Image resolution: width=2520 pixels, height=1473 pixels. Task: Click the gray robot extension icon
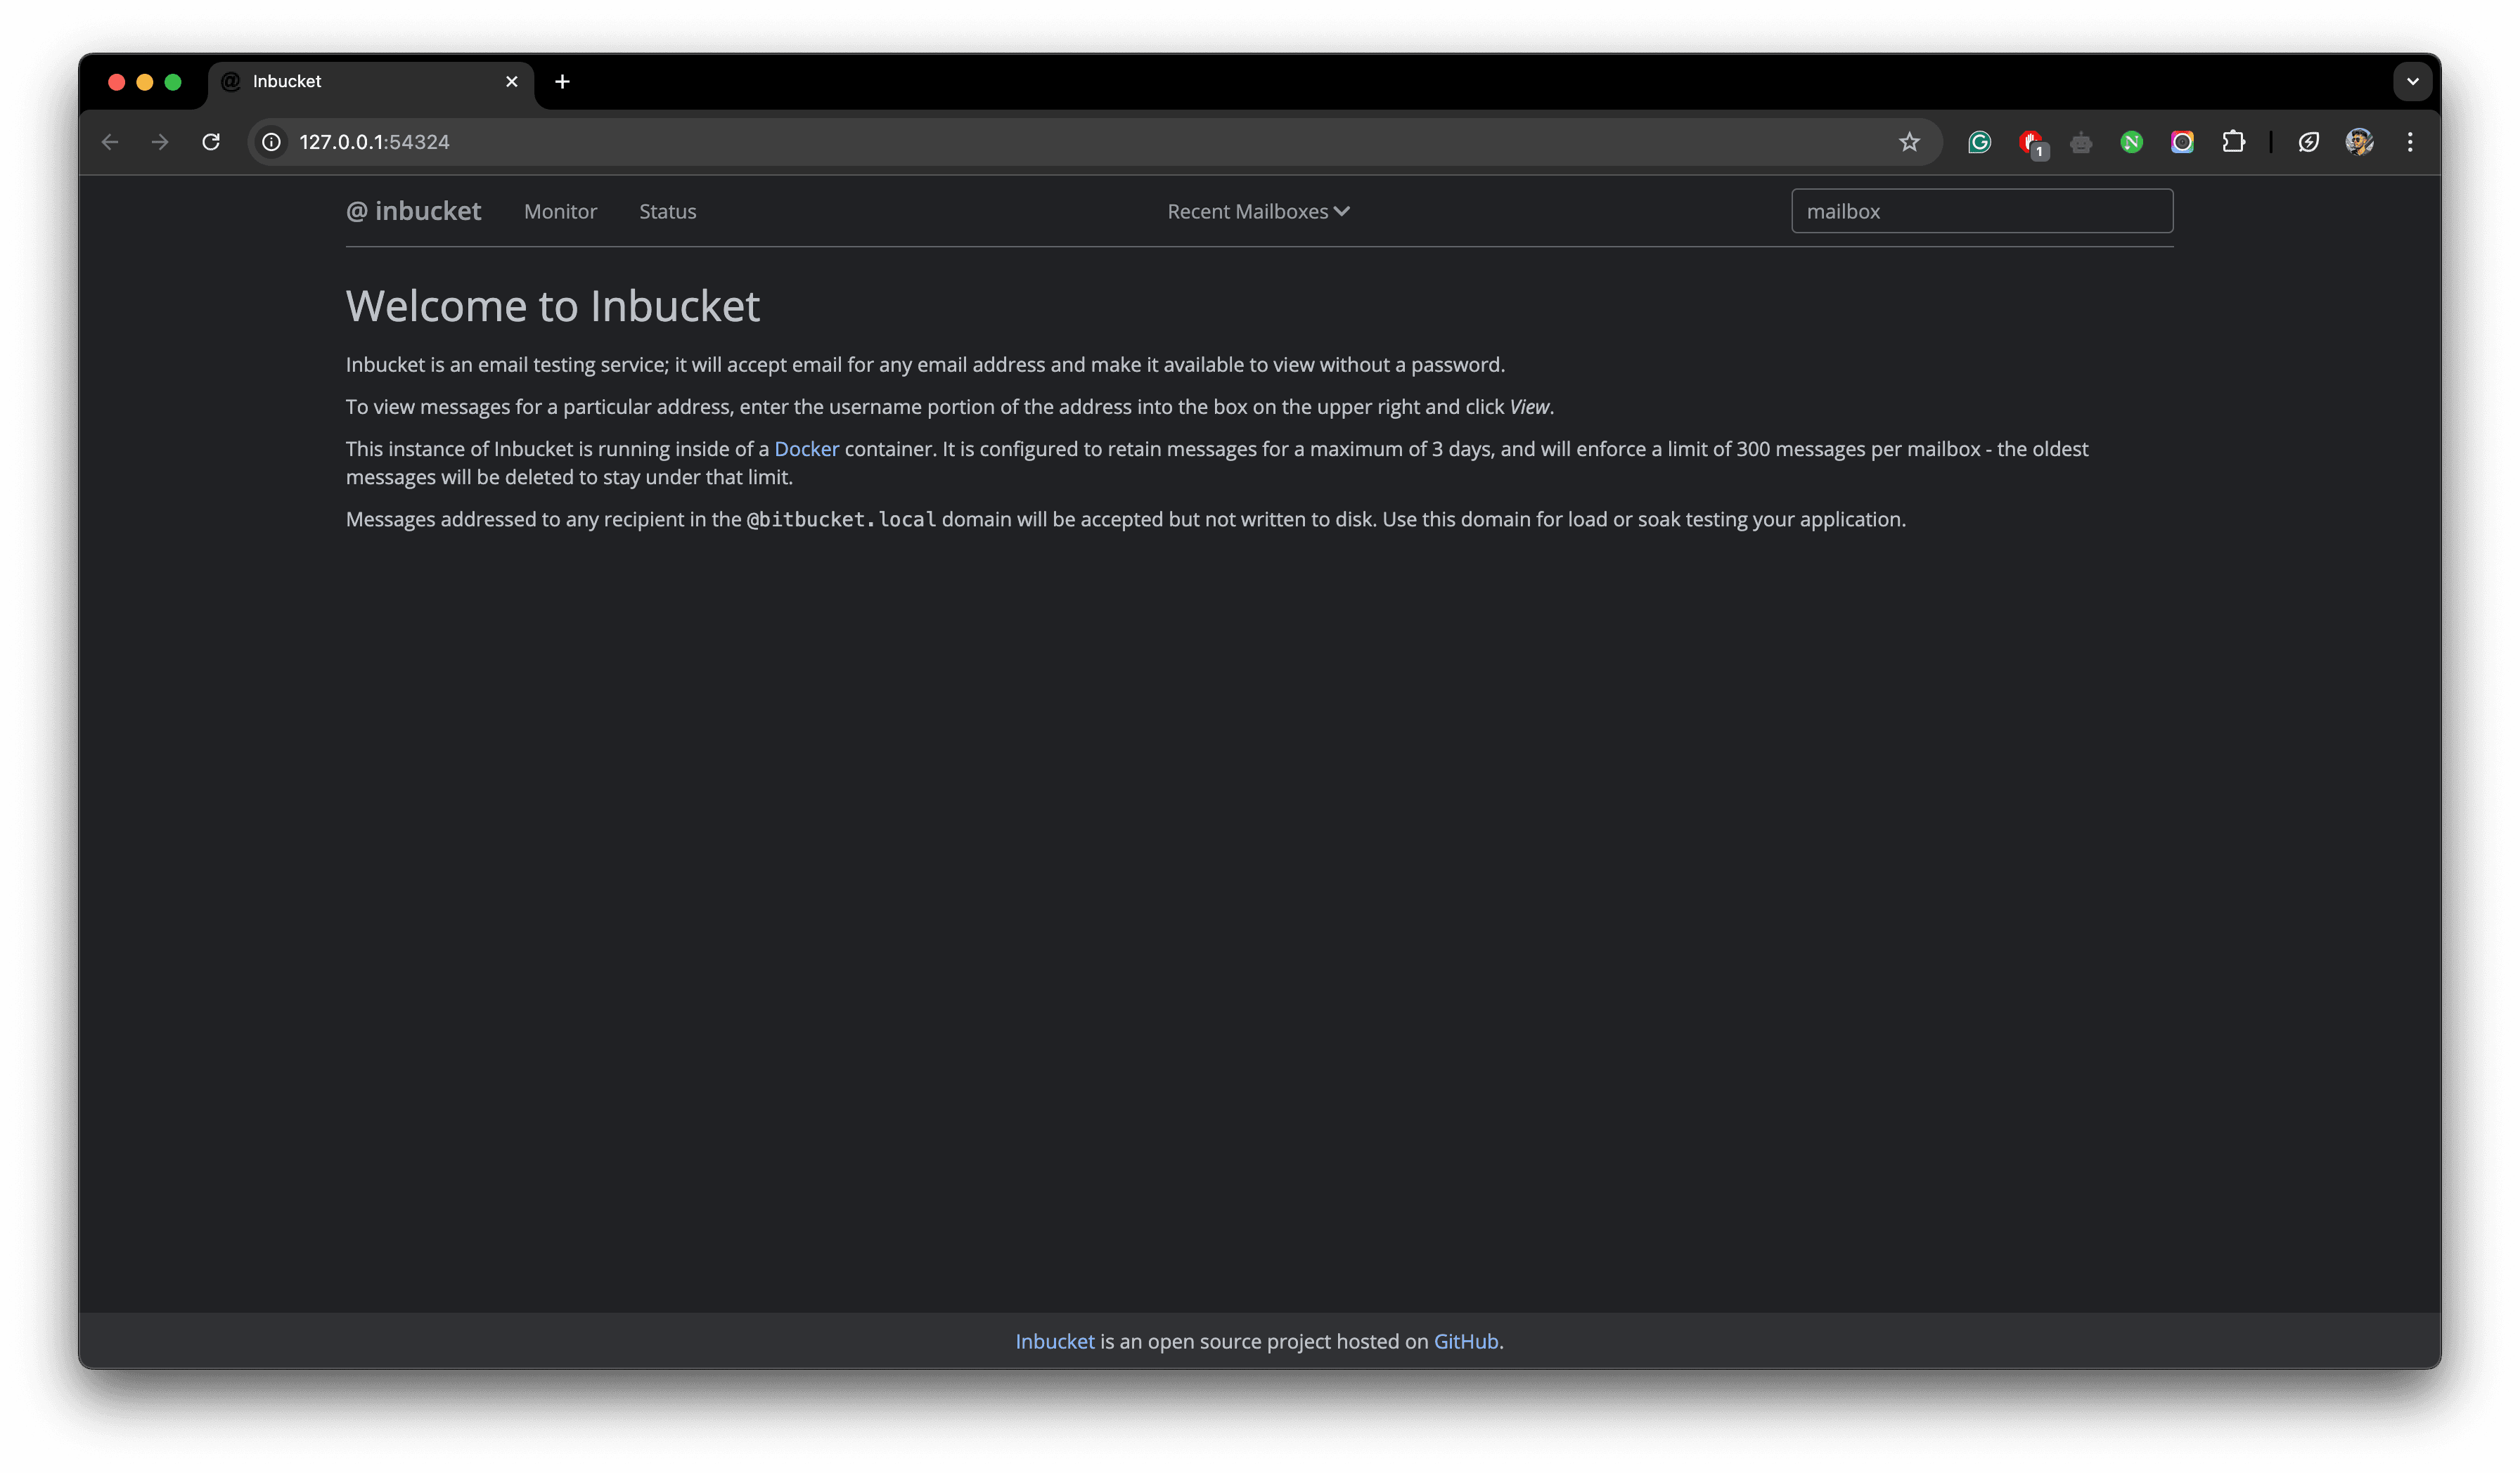[x=2081, y=143]
